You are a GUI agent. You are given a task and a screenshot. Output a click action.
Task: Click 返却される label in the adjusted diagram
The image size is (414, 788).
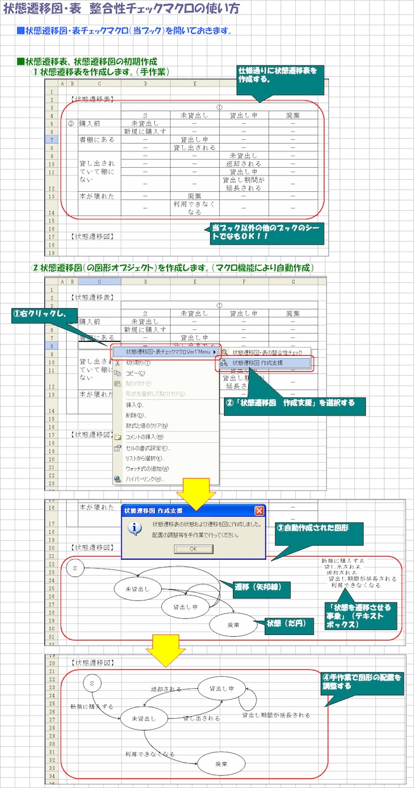[x=166, y=688]
